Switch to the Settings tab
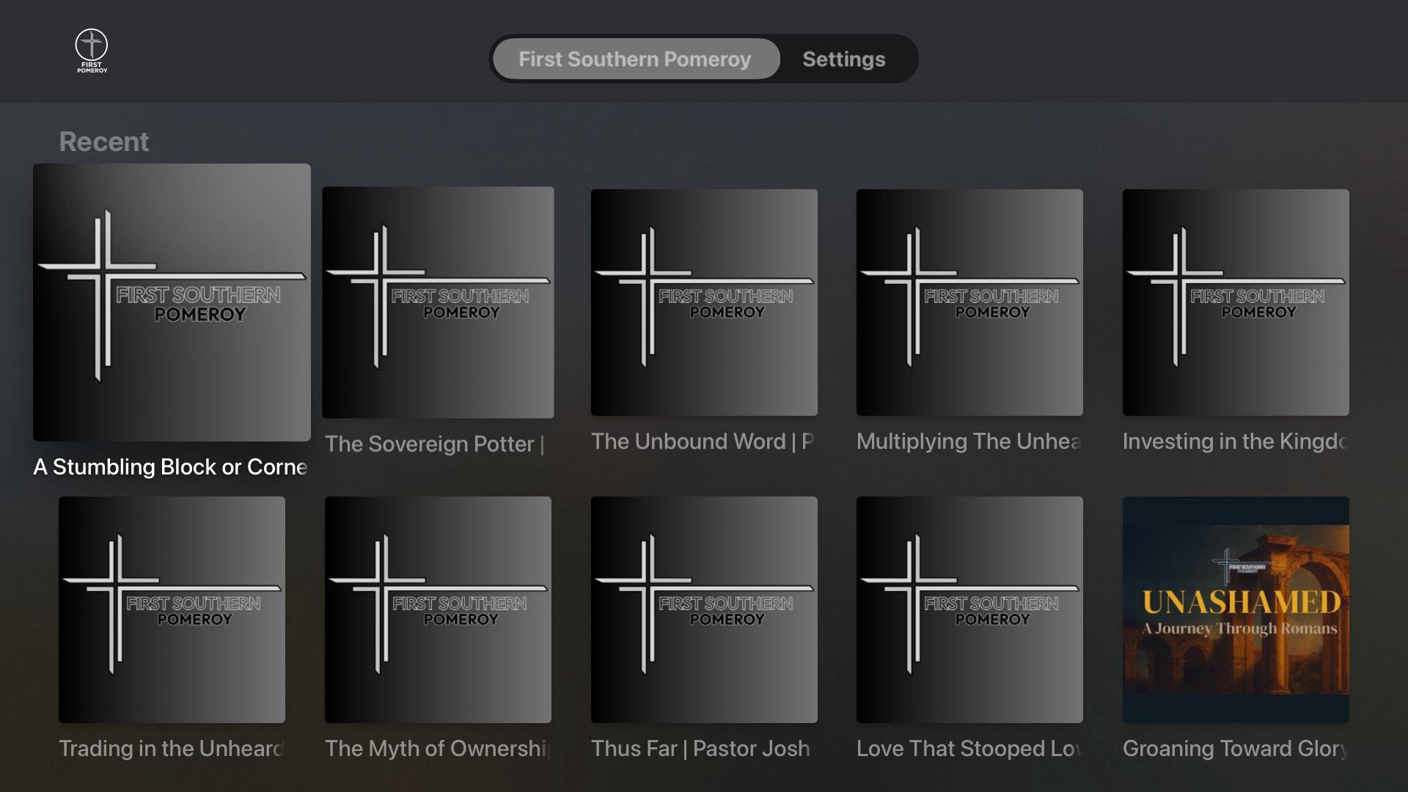Viewport: 1408px width, 792px height. pyautogui.click(x=843, y=59)
